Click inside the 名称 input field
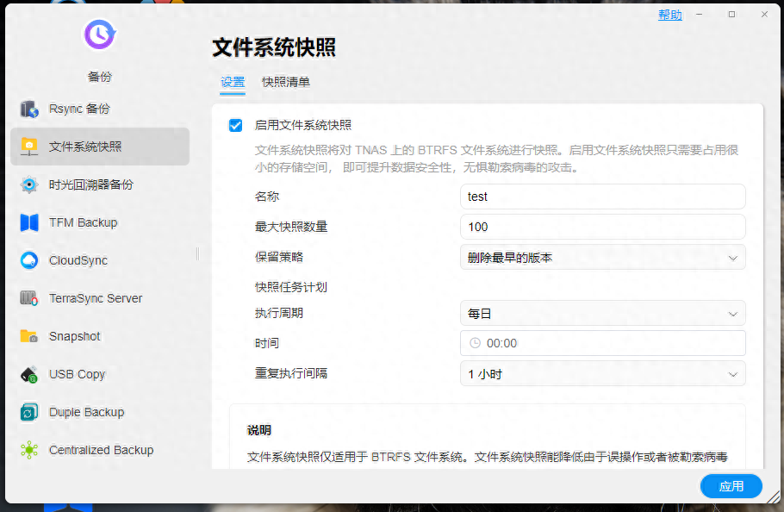784x512 pixels. point(601,197)
